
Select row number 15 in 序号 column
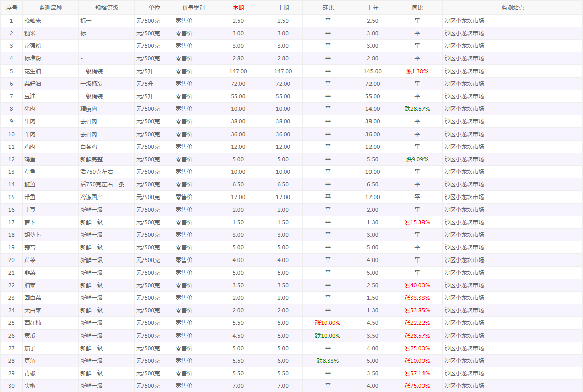click(11, 197)
